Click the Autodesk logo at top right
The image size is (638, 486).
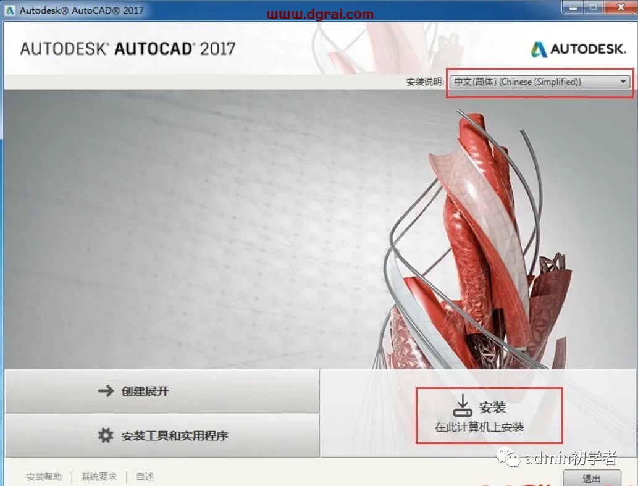[578, 49]
